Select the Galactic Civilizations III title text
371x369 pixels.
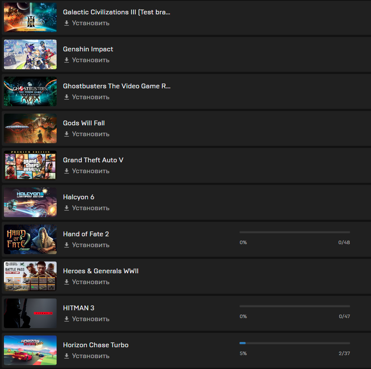[117, 12]
